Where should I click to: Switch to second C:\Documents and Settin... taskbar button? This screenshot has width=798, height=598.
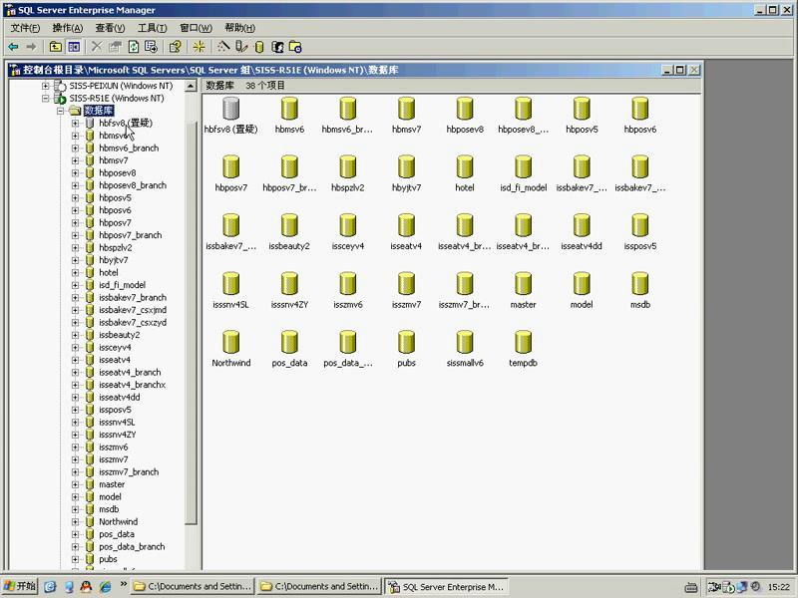tap(319, 586)
